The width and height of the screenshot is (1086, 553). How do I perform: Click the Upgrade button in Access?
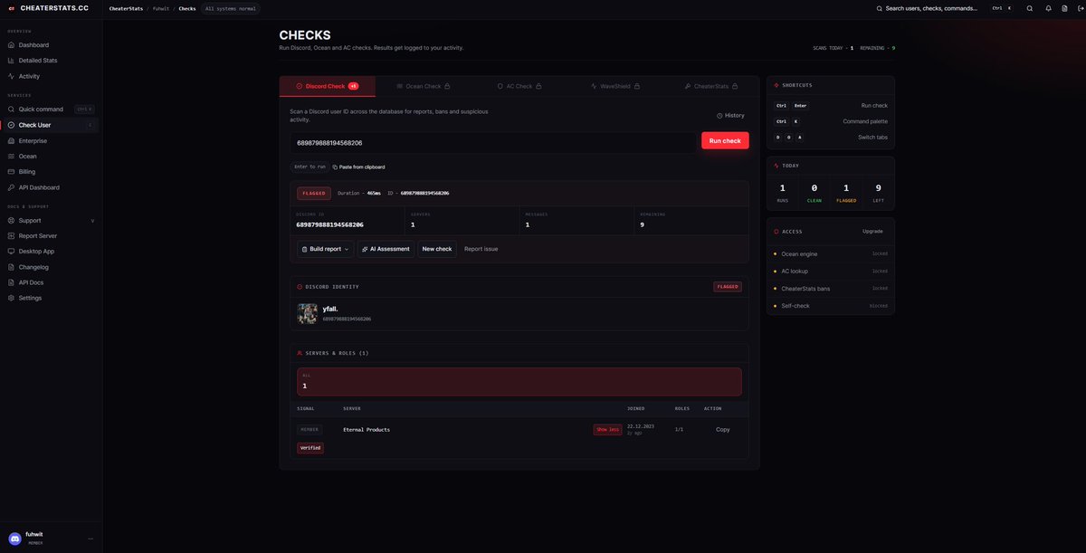tap(872, 231)
